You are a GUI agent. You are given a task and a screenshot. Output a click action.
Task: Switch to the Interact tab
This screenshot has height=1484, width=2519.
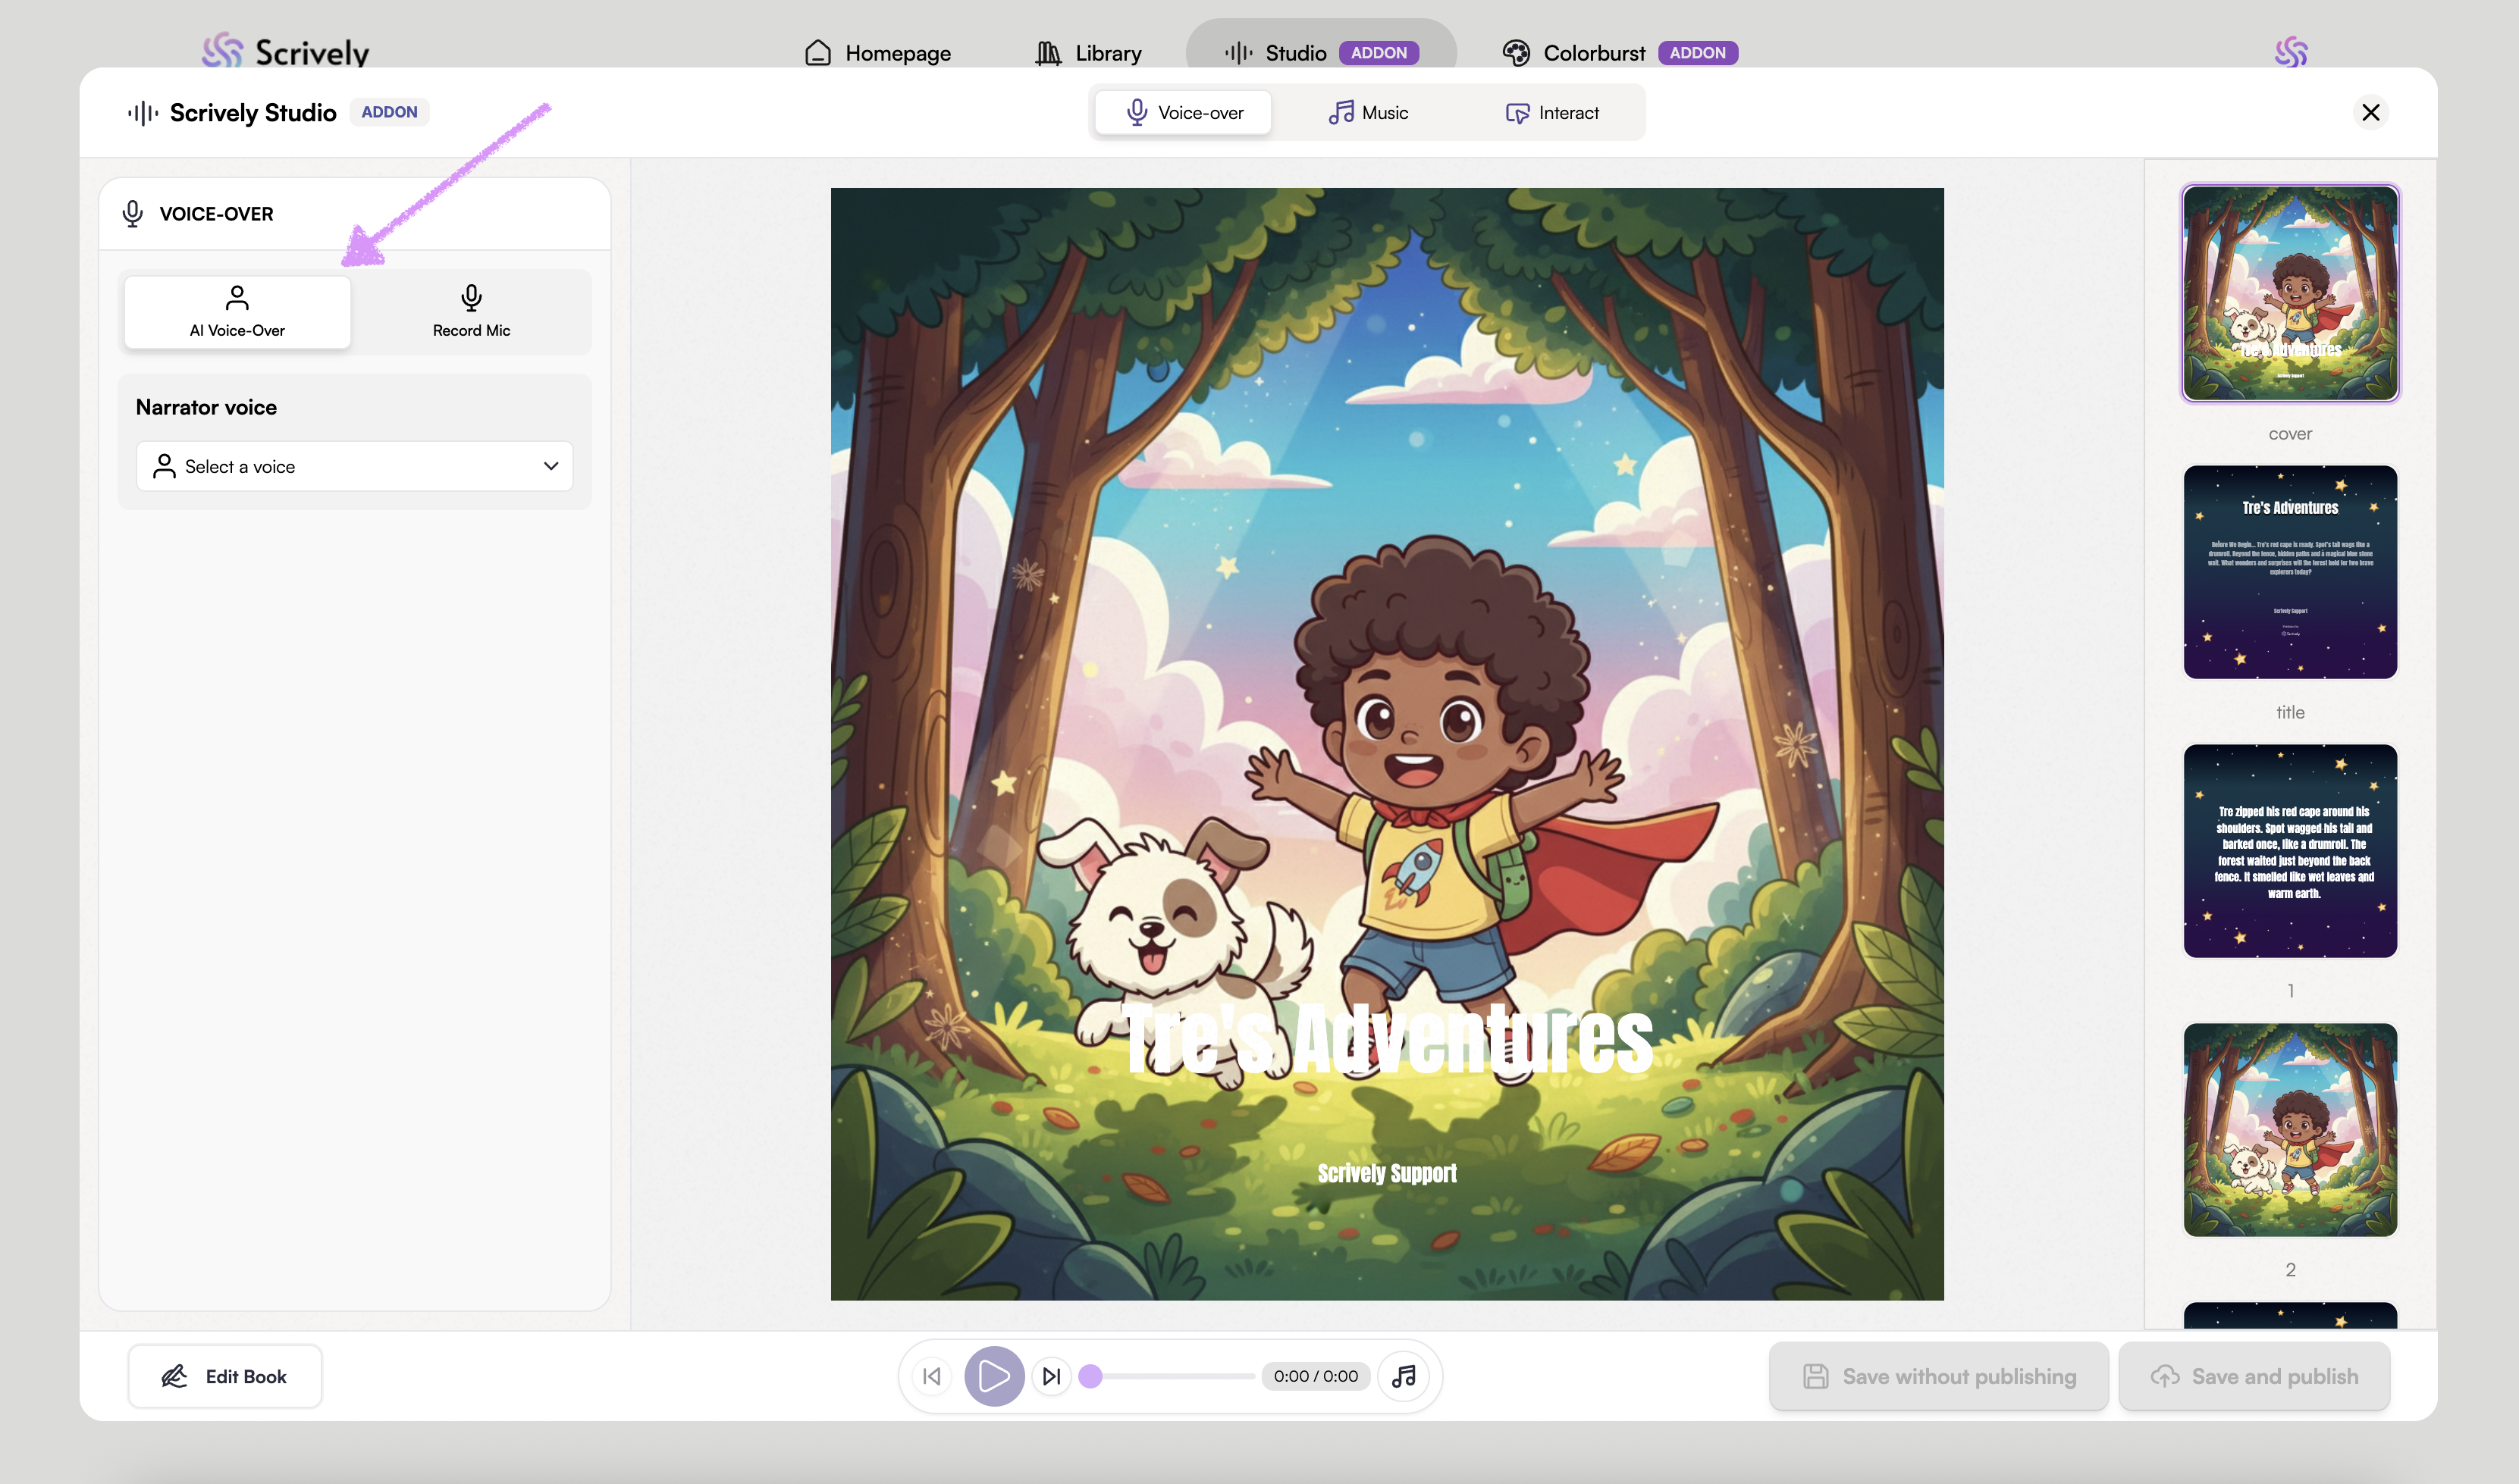tap(1551, 113)
